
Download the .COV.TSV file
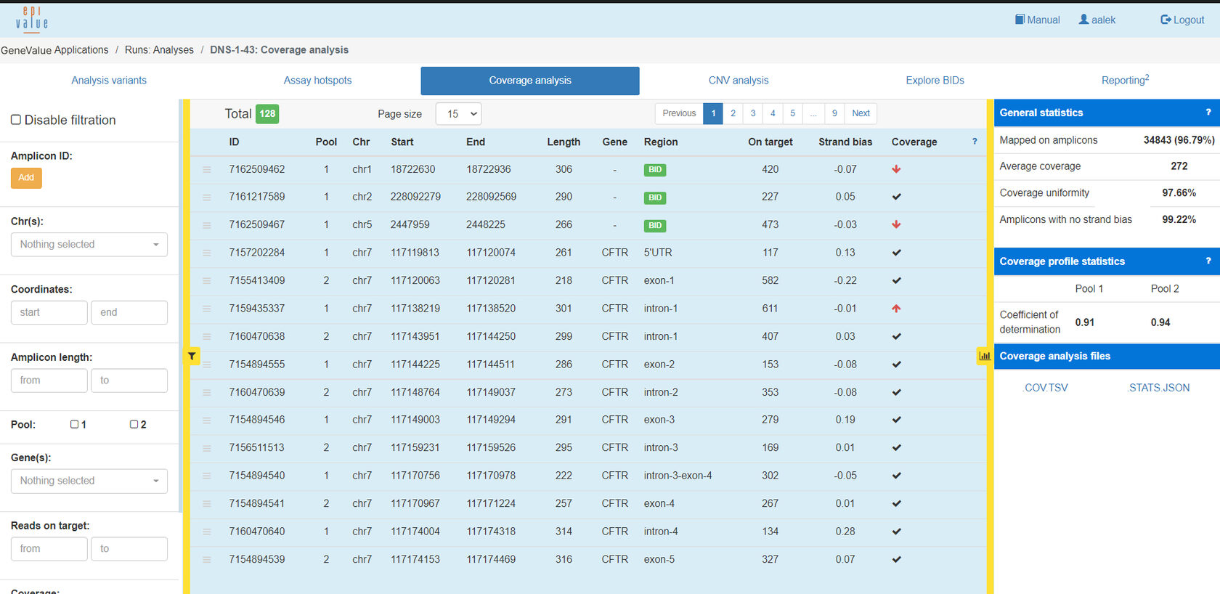coord(1046,388)
